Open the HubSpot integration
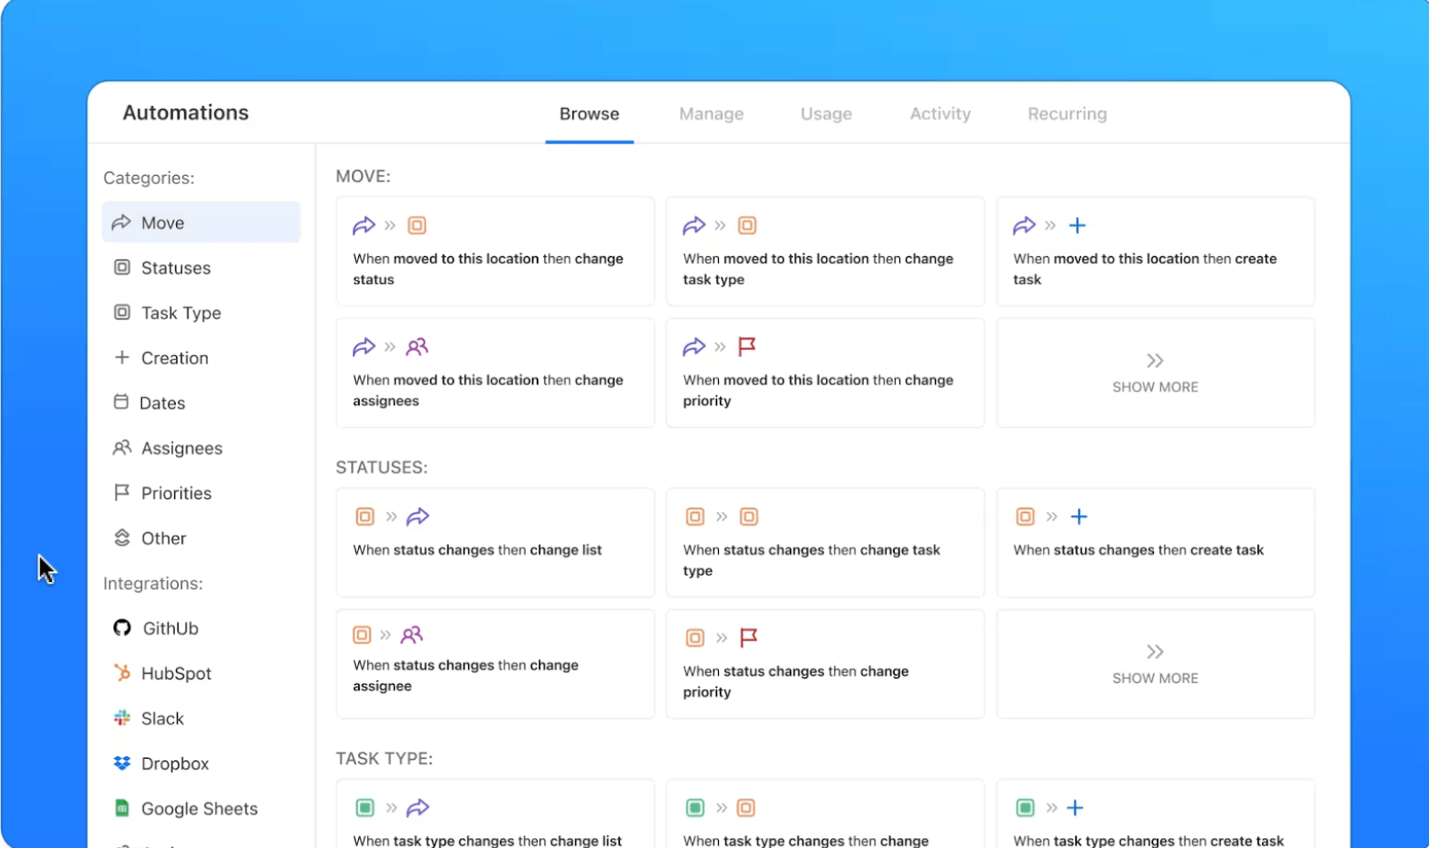Image resolution: width=1429 pixels, height=848 pixels. (x=176, y=673)
